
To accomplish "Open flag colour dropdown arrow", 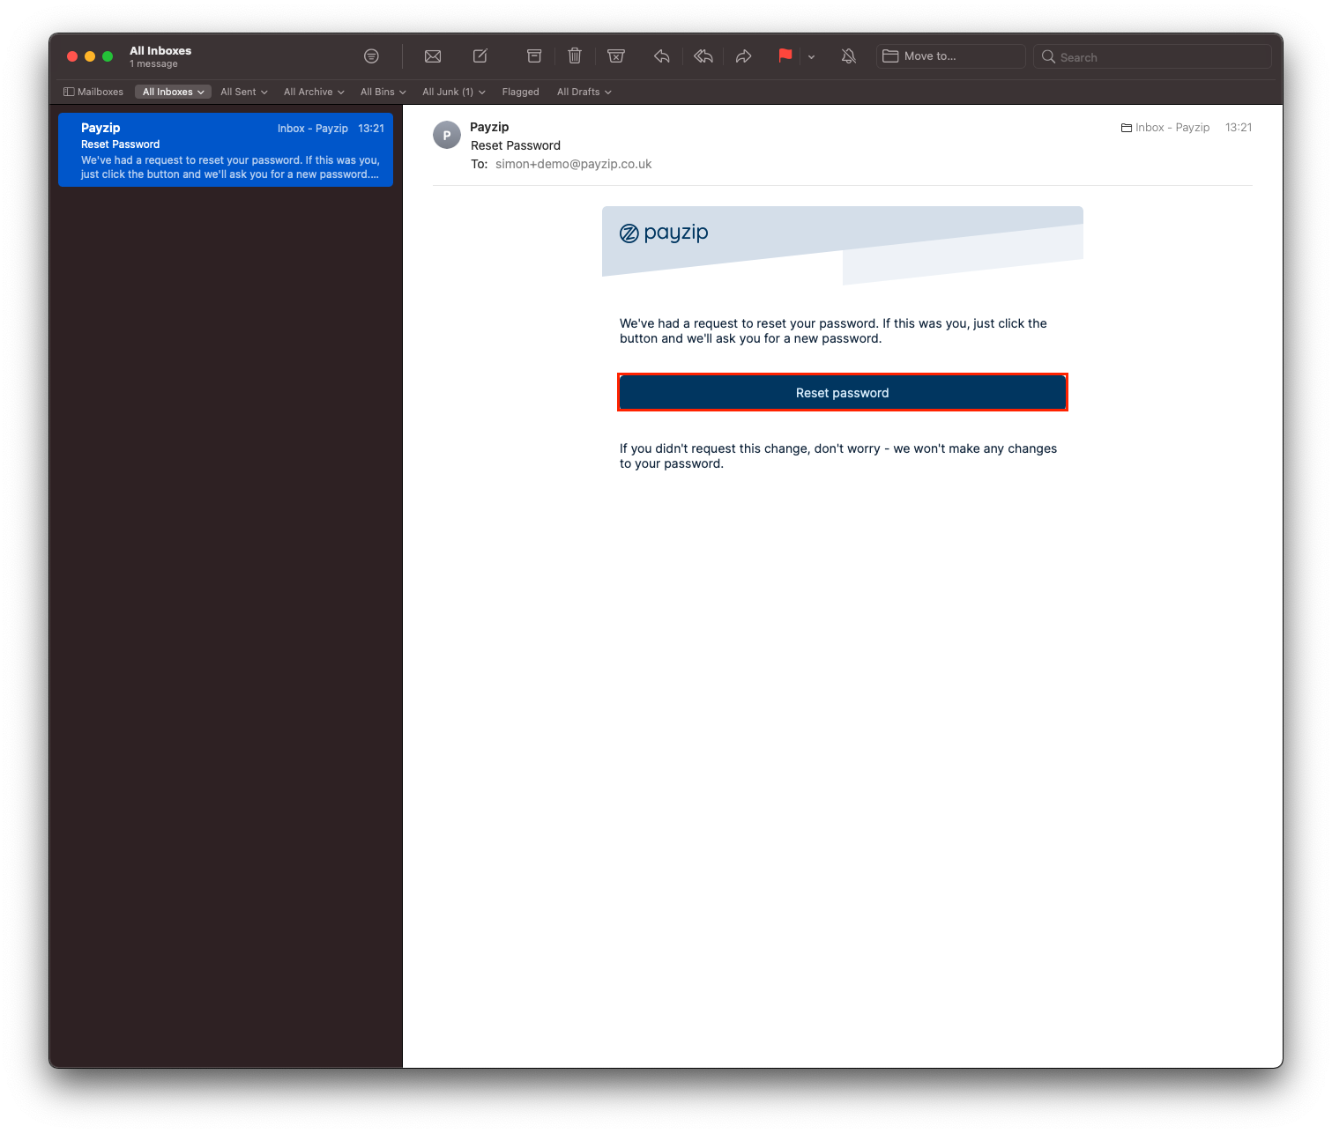I will (x=811, y=57).
